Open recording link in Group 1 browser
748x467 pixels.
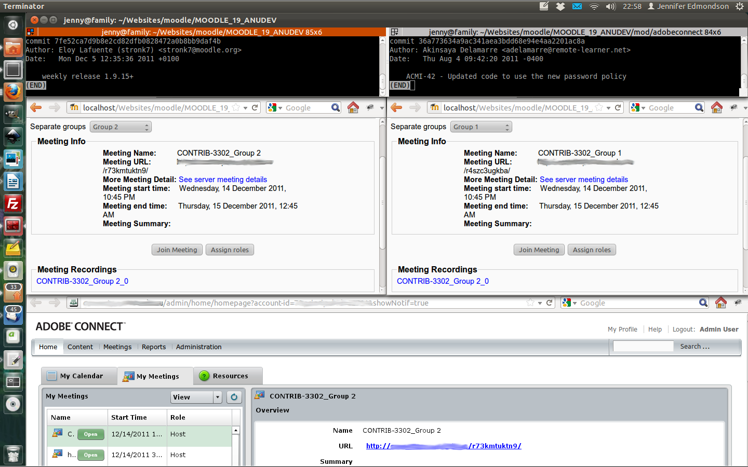[x=443, y=281]
